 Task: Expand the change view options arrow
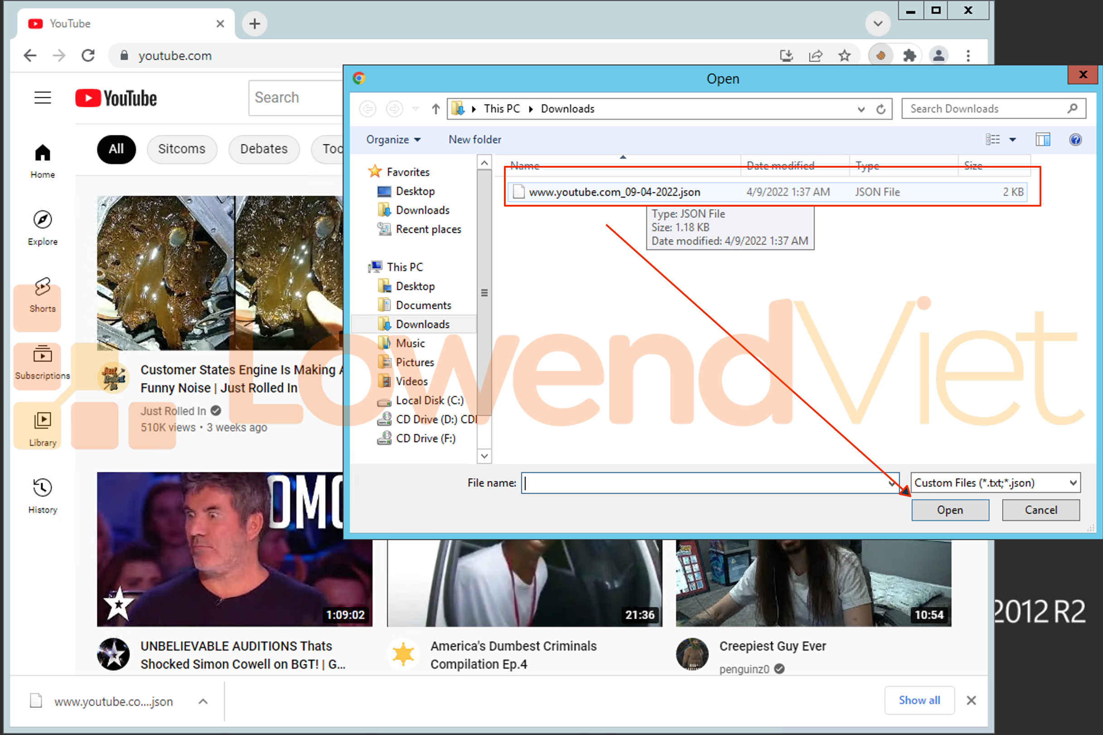coord(1012,140)
